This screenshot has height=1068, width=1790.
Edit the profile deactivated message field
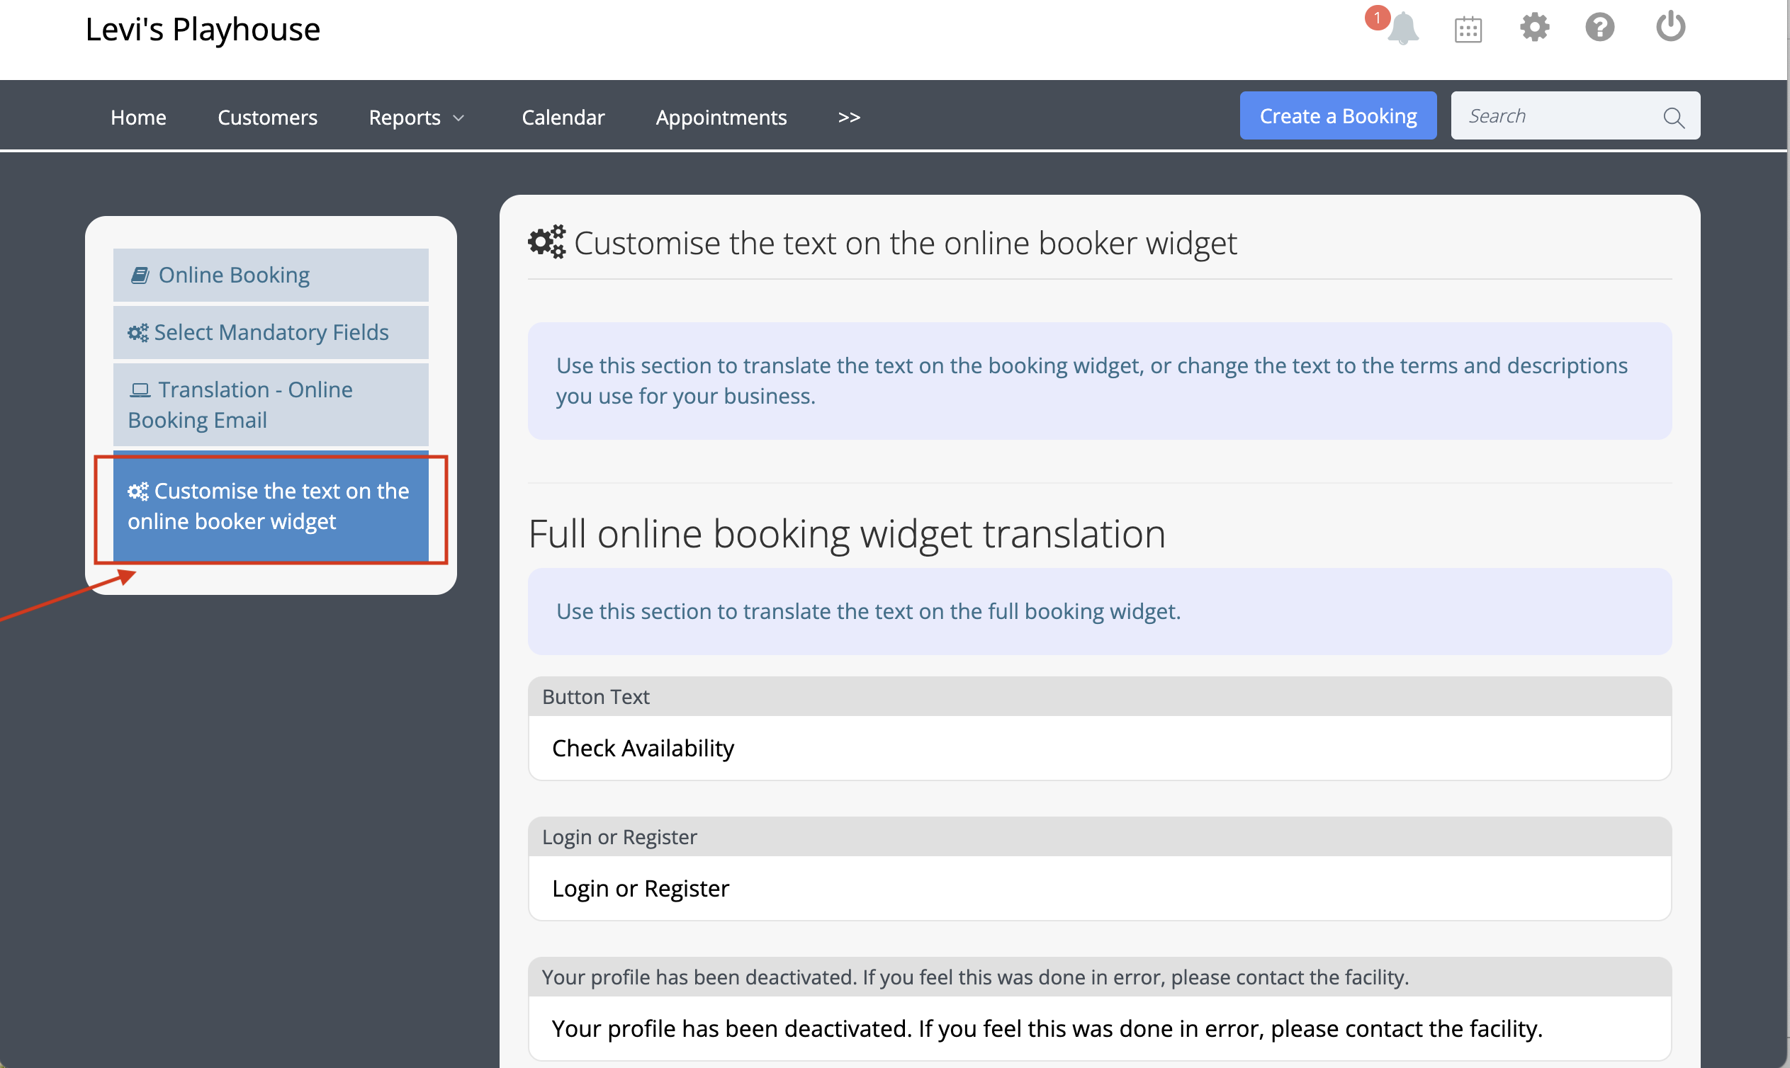tap(1100, 1028)
